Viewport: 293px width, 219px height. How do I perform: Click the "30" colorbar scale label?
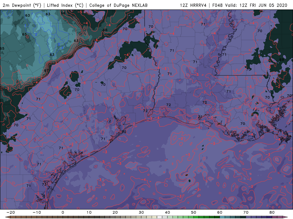tap(141, 212)
